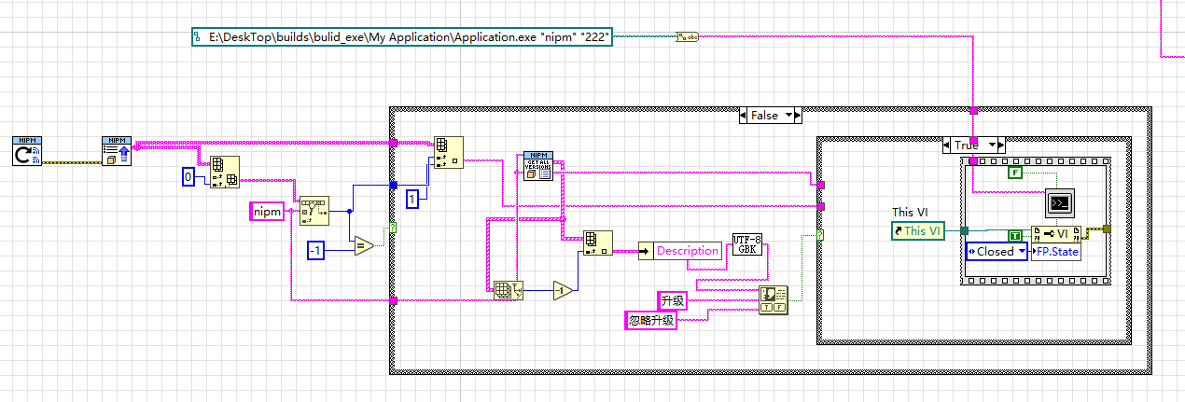Select the FP.State property item
This screenshot has height=402, width=1185.
(x=1055, y=251)
